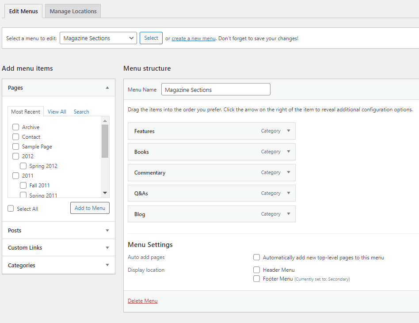The width and height of the screenshot is (419, 323).
Task: Expand the Books menu item arrow
Action: coord(288,152)
